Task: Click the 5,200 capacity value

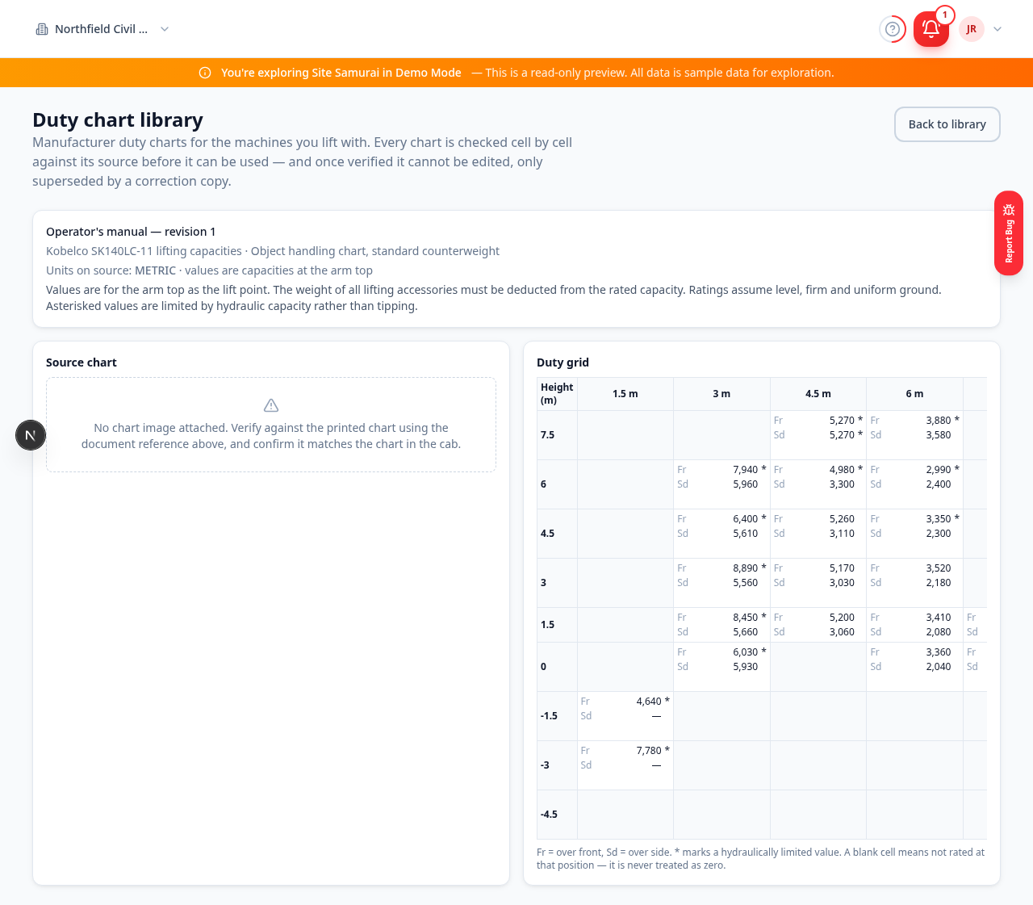Action: pyautogui.click(x=842, y=618)
